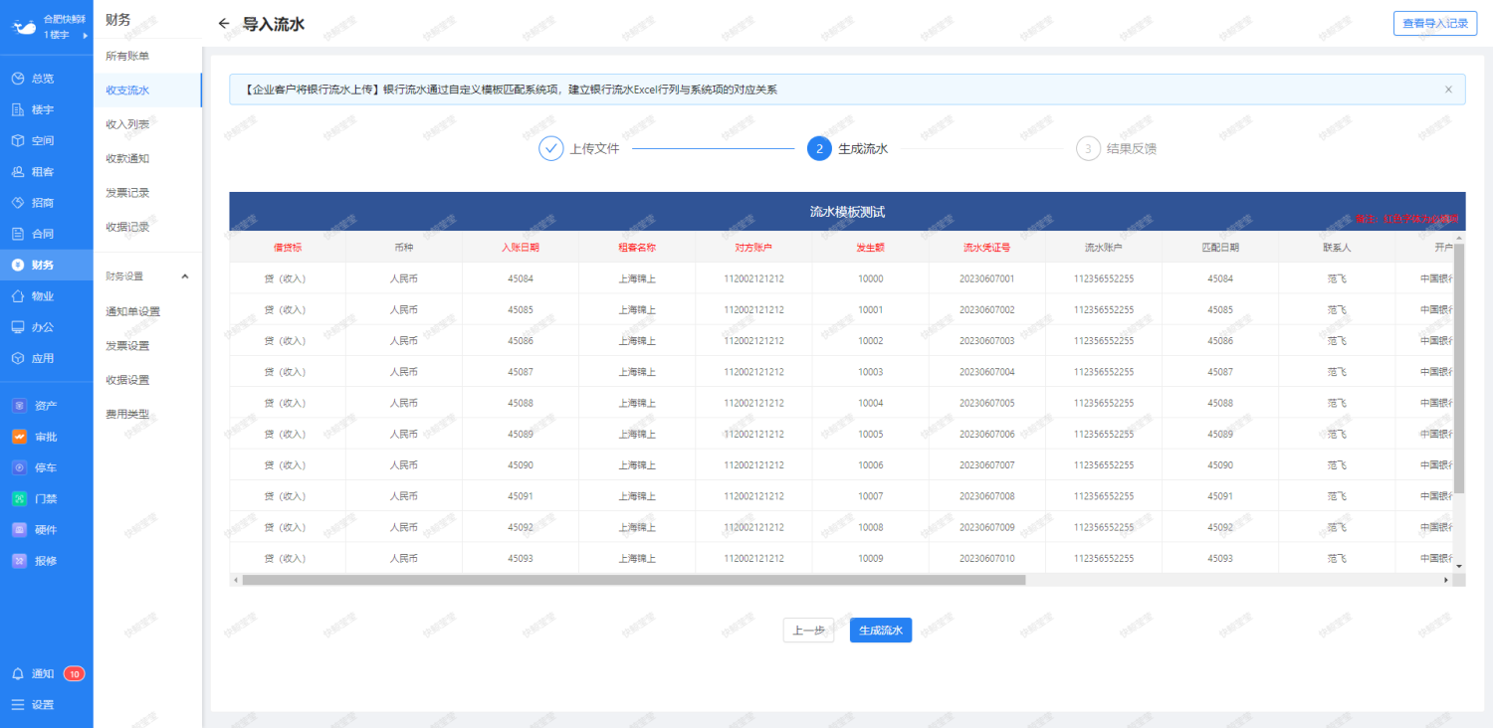Open the 审批 approval icon
The height and width of the screenshot is (728, 1493).
click(x=18, y=437)
